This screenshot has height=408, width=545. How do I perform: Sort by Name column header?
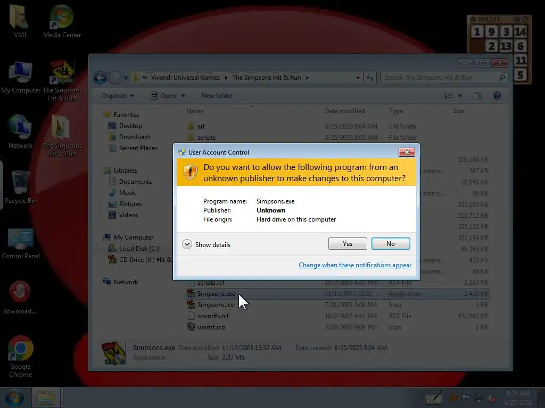coord(195,111)
